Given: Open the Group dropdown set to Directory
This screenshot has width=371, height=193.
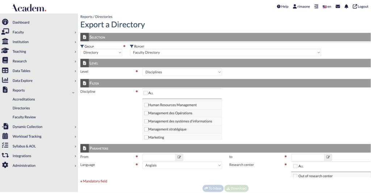Looking at the screenshot, I should pos(101,52).
